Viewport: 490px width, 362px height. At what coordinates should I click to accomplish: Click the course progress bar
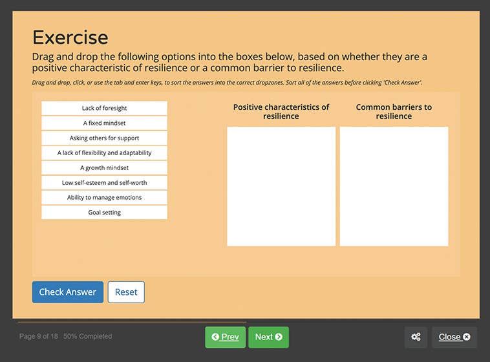pos(132,321)
